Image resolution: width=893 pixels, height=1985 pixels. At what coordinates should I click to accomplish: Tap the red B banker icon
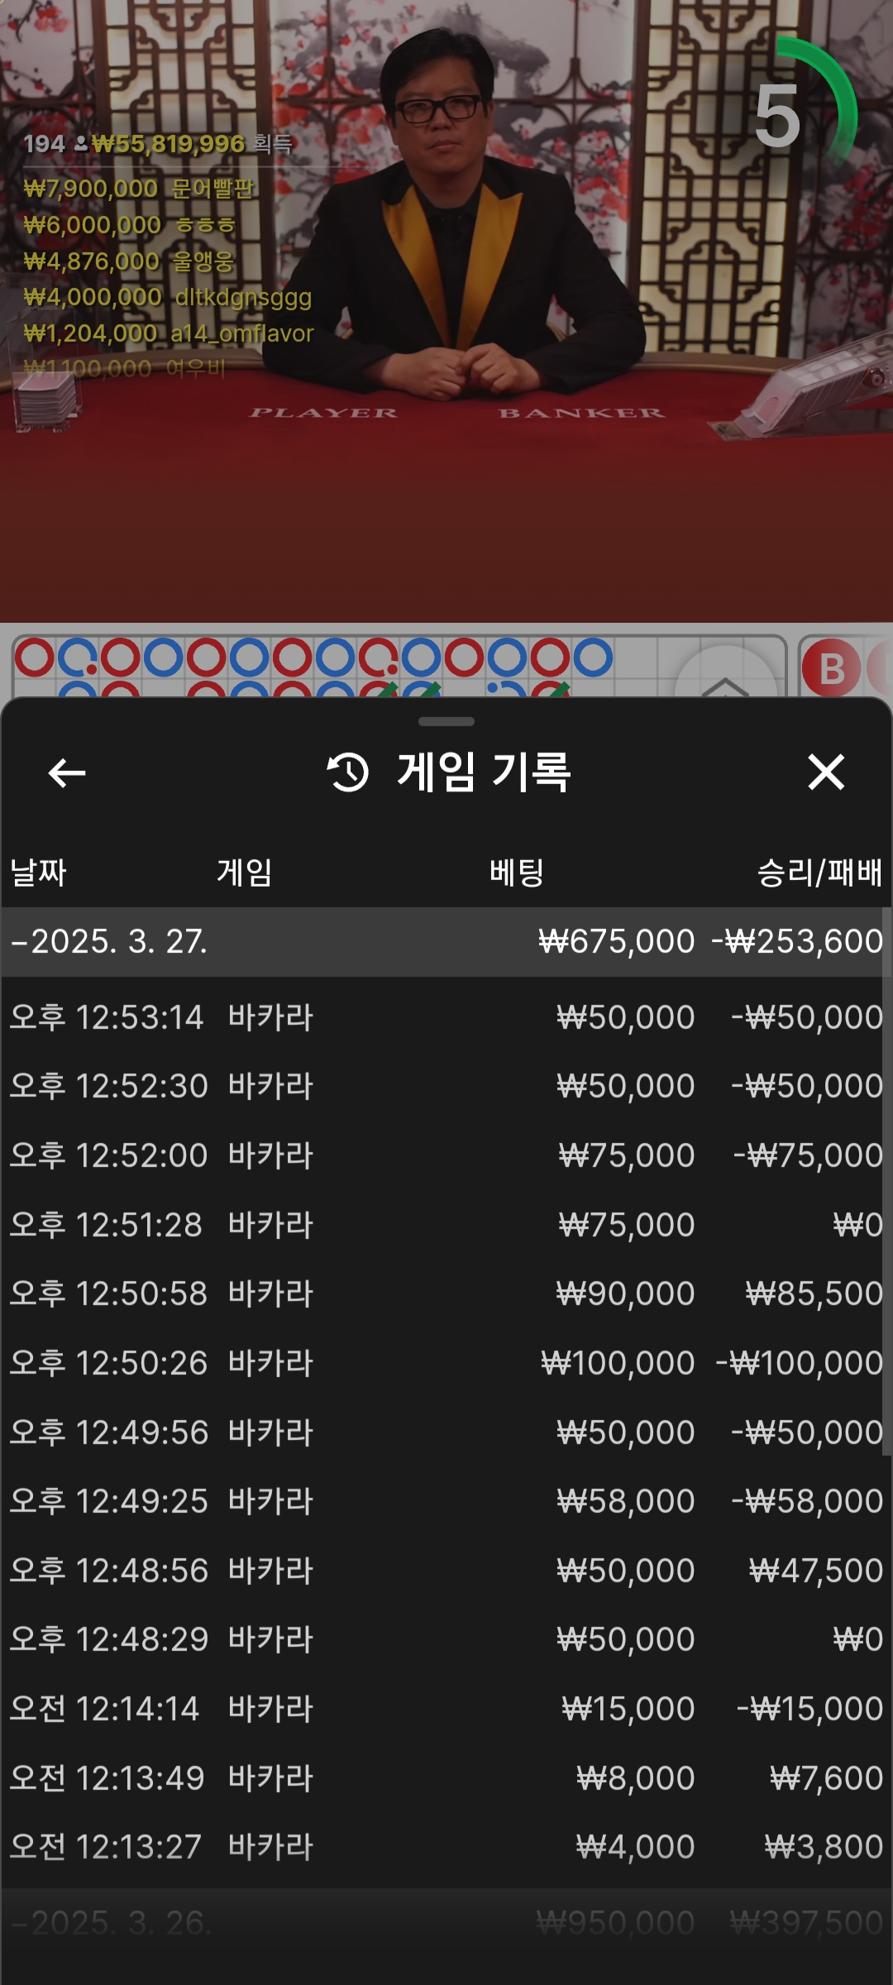coord(831,668)
